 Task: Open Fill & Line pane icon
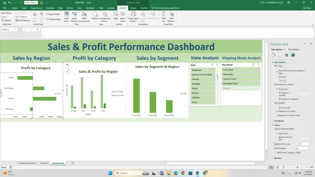point(273,55)
